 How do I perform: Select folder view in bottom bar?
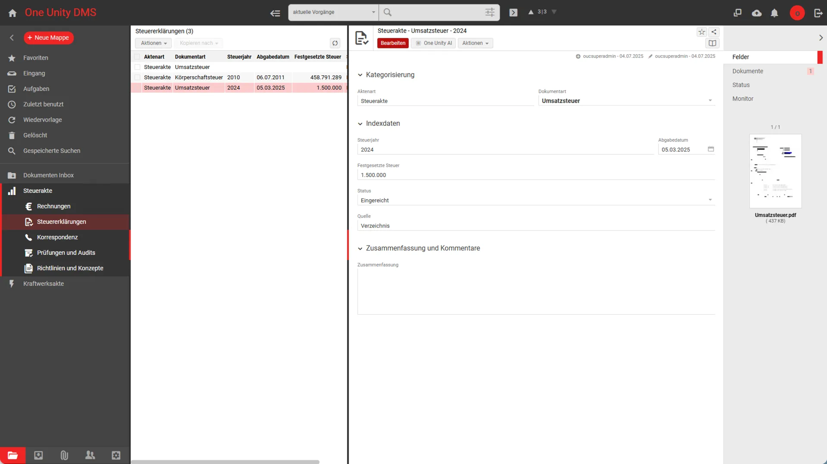point(13,455)
